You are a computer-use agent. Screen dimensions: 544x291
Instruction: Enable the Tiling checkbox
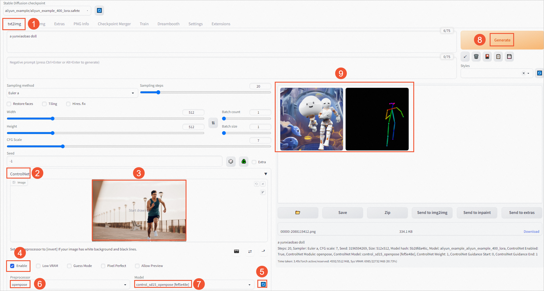tap(44, 104)
